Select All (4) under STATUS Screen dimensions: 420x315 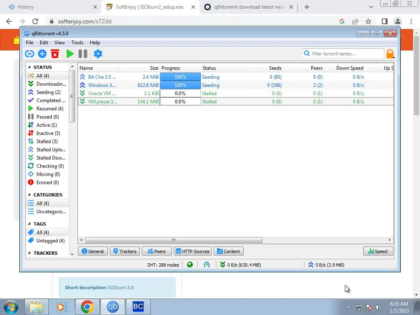48,76
